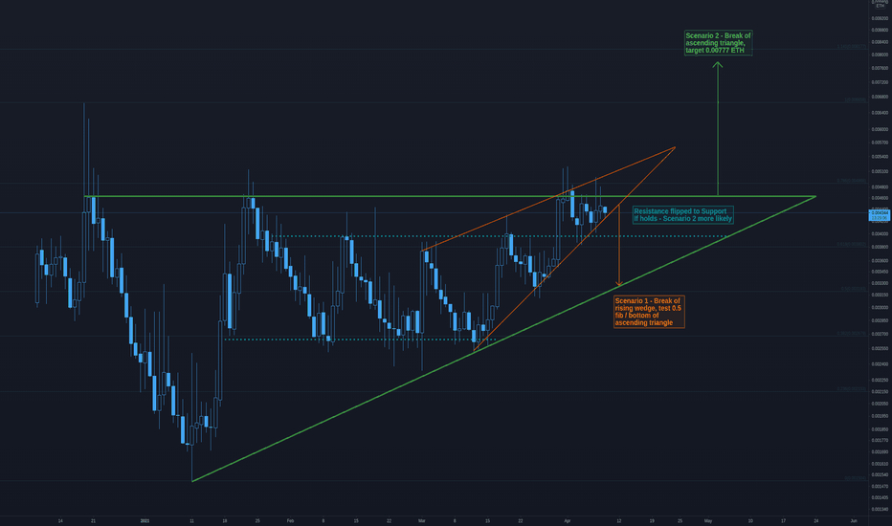Select the lower teal dotted horizontal line
This screenshot has height=526, width=892.
click(360, 340)
